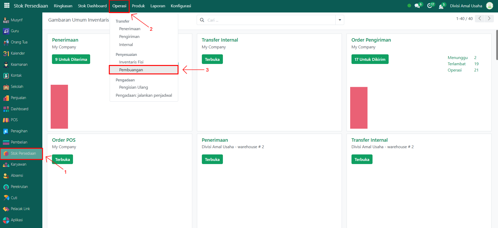Open the activities clock icon

[x=430, y=6]
